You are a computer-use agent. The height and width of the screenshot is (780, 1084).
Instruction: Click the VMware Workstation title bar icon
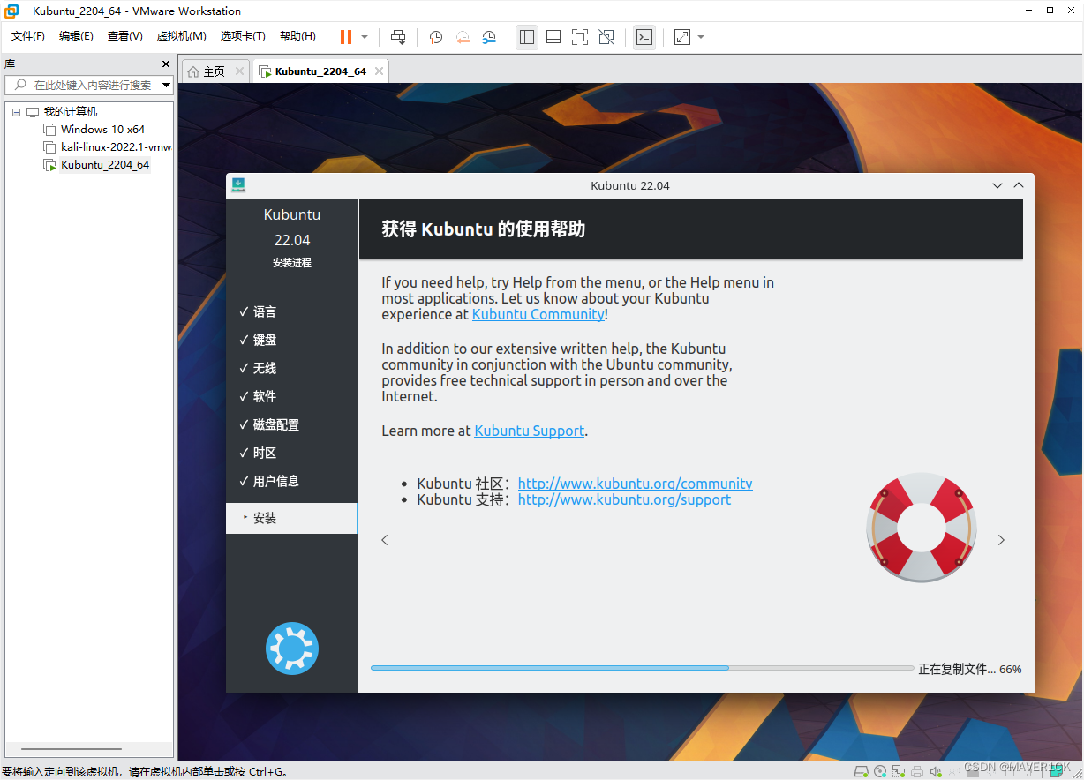point(12,11)
